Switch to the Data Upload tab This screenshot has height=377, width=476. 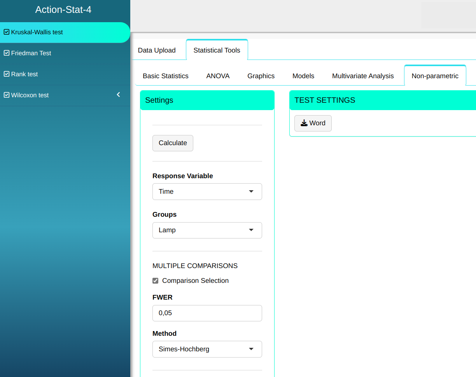(157, 50)
